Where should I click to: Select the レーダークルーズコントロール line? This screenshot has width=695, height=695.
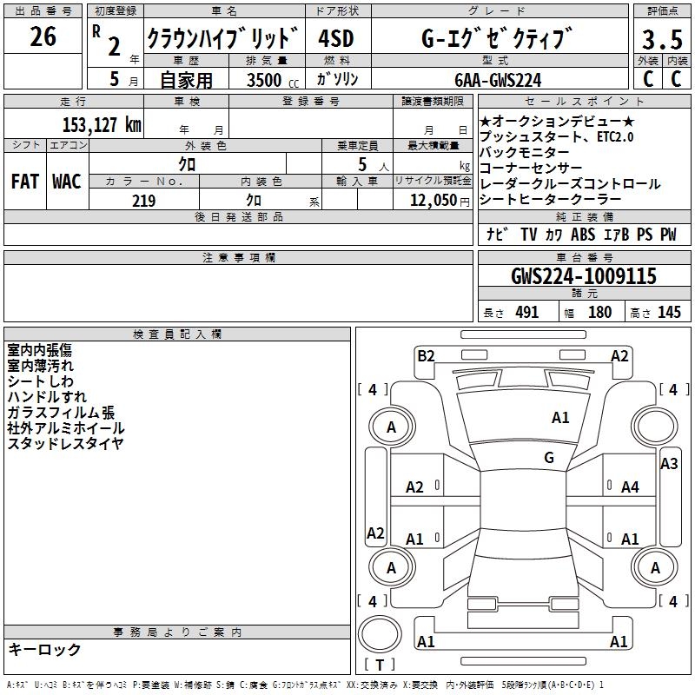pos(570,183)
